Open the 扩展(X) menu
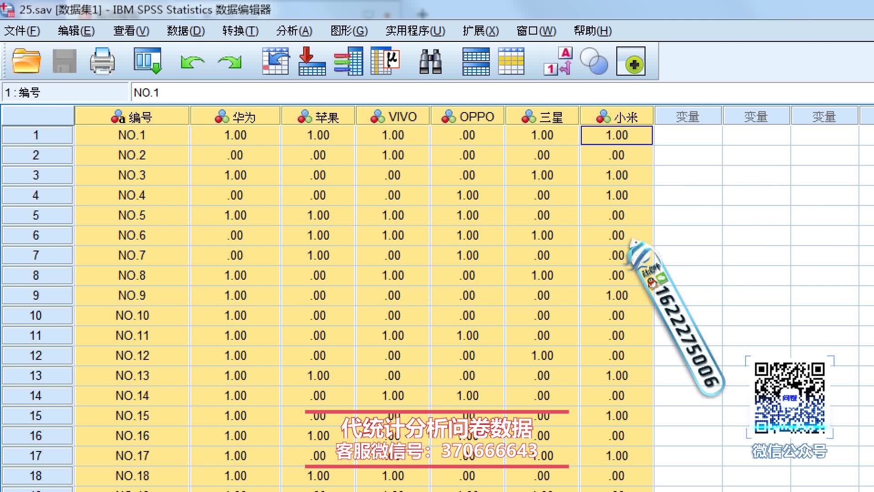Image resolution: width=874 pixels, height=492 pixels. coord(481,31)
